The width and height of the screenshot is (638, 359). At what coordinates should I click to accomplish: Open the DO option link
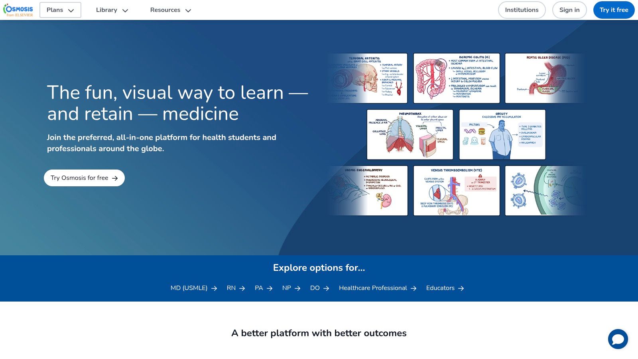(x=320, y=288)
